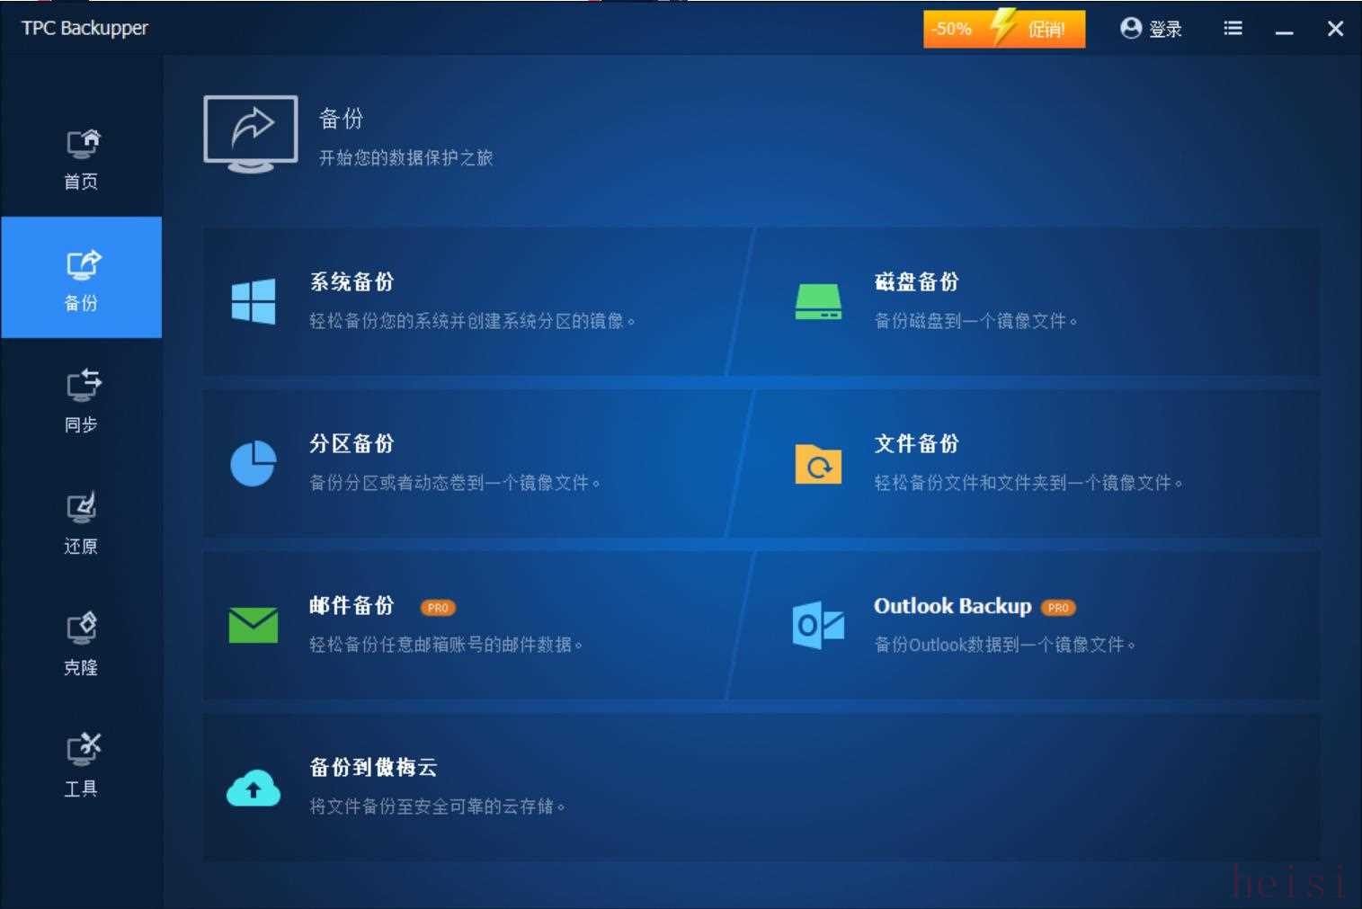Select the 备份 label in active sidebar tab
The height and width of the screenshot is (909, 1362).
pyautogui.click(x=81, y=303)
